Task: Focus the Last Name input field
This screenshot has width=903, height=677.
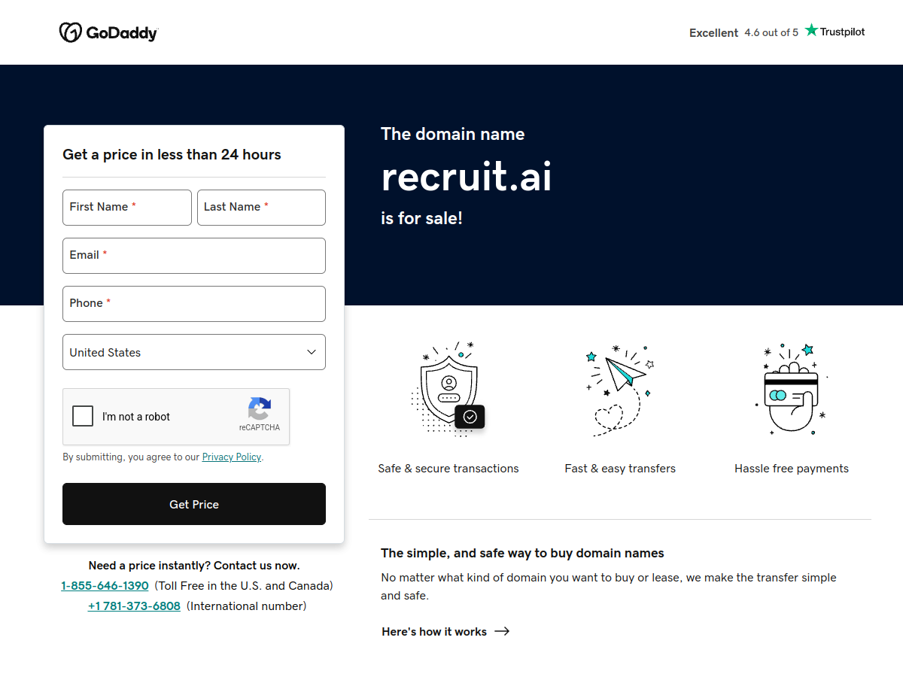Action: coord(261,208)
